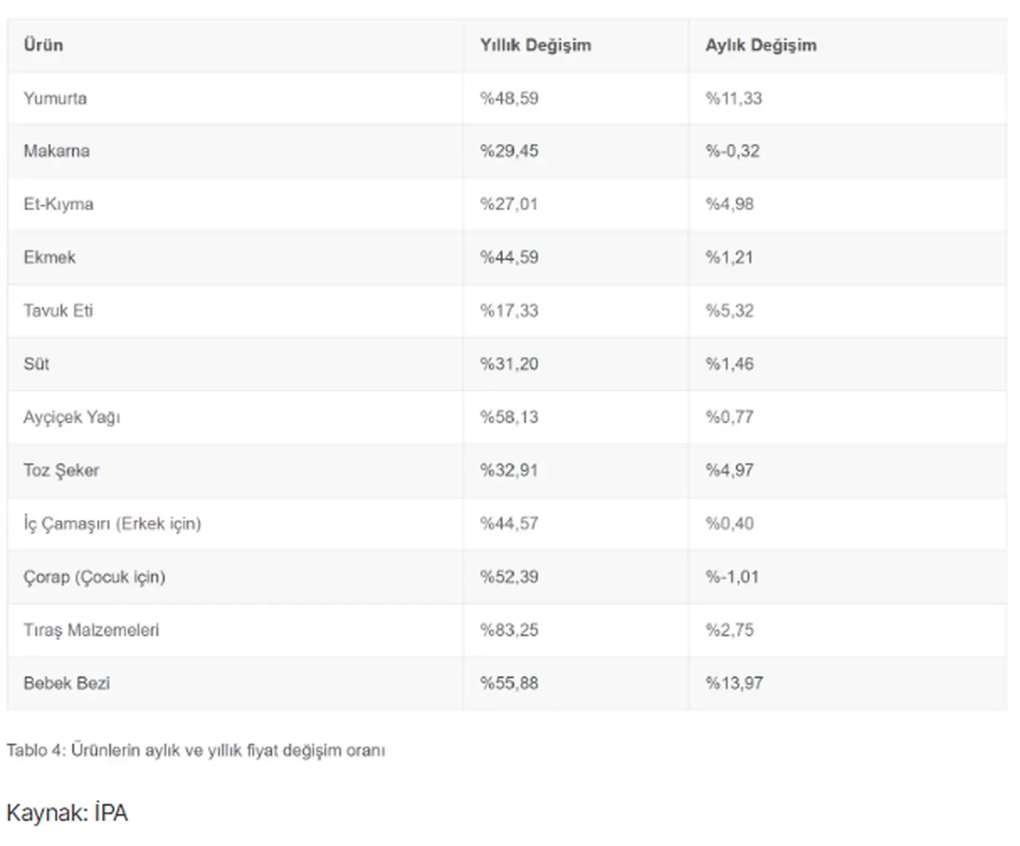The image size is (1020, 846).
Task: Click Tıraş Malzemeleri's yearly value %83,25
Action: click(x=508, y=630)
